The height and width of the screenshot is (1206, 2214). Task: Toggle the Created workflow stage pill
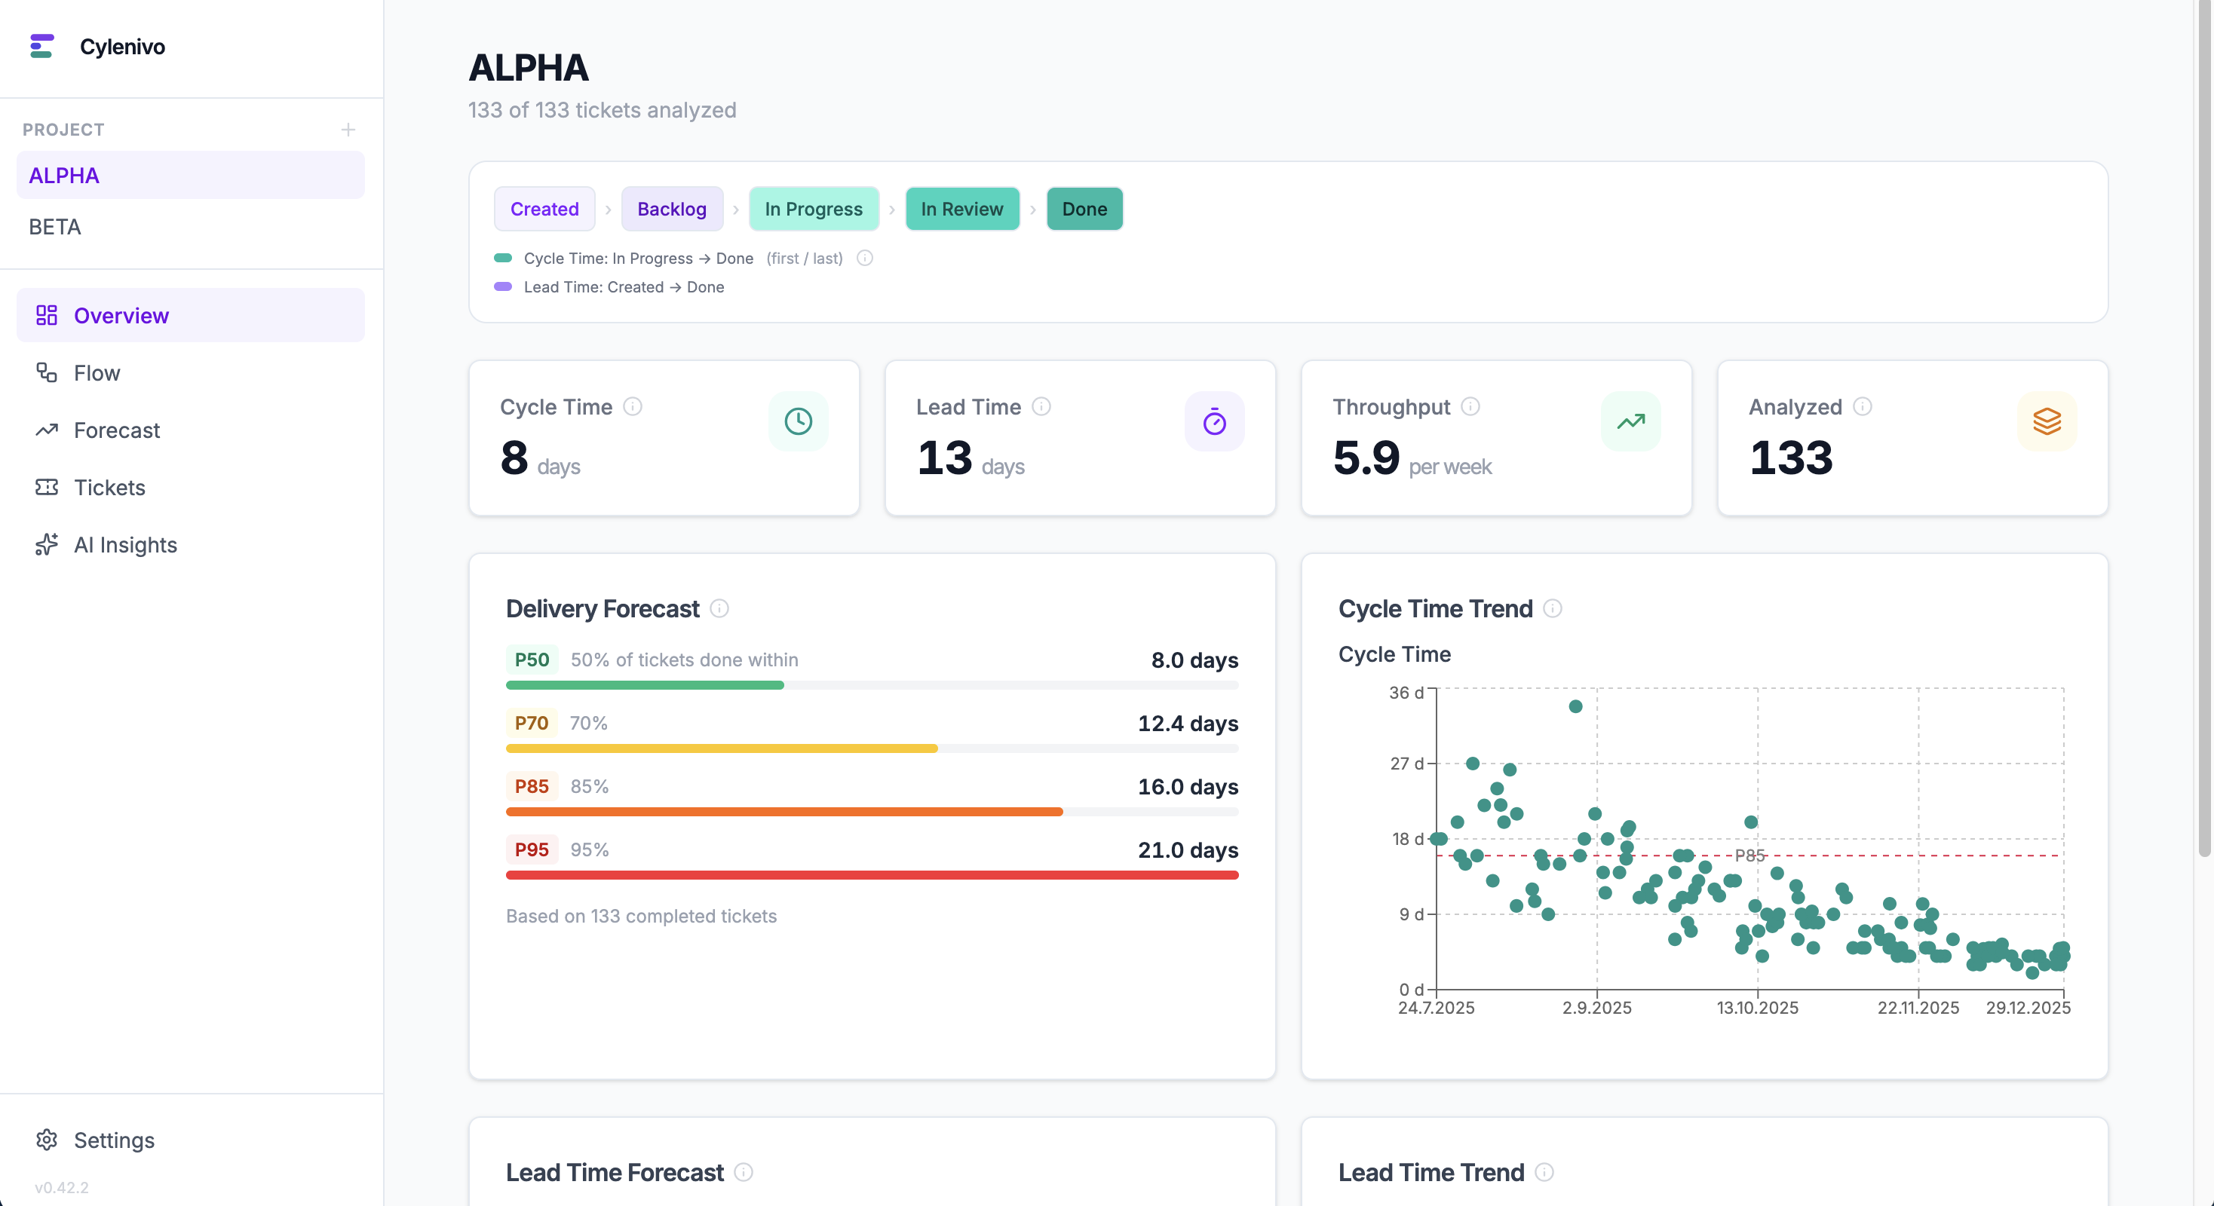click(x=544, y=209)
